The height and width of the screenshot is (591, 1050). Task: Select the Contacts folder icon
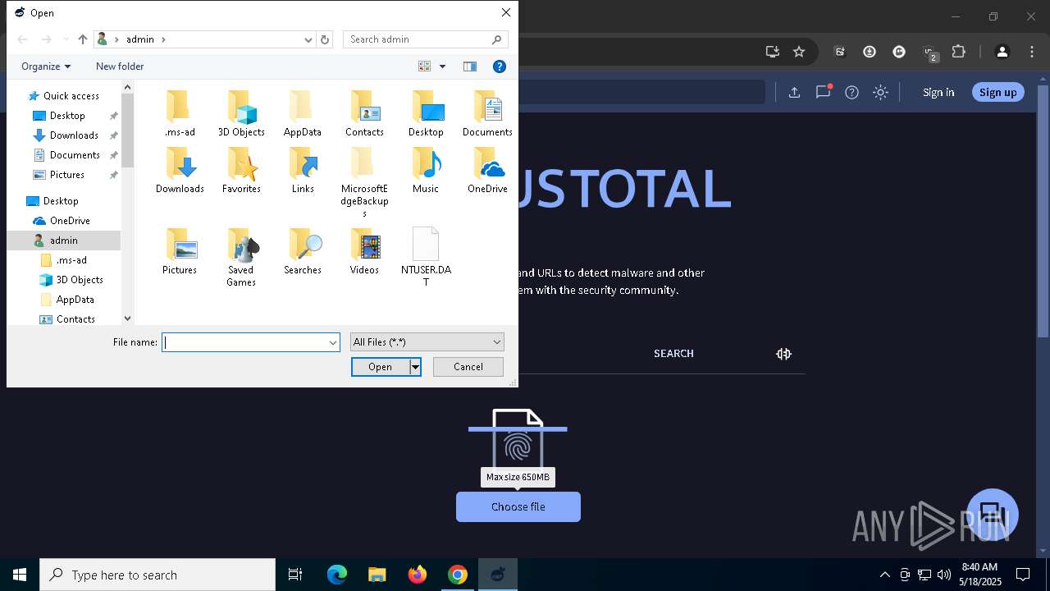click(x=364, y=107)
